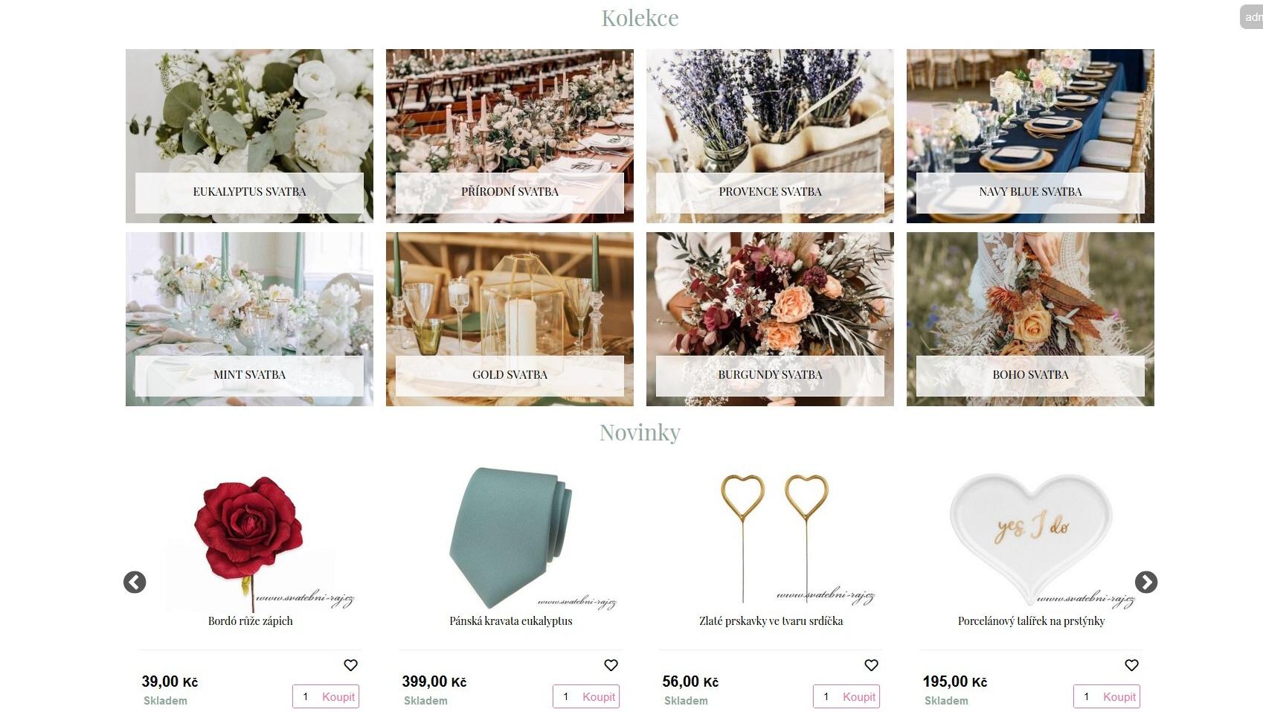Click heart icon for Zlaté prskavky product
Viewport: 1263px width, 712px height.
pyautogui.click(x=871, y=665)
